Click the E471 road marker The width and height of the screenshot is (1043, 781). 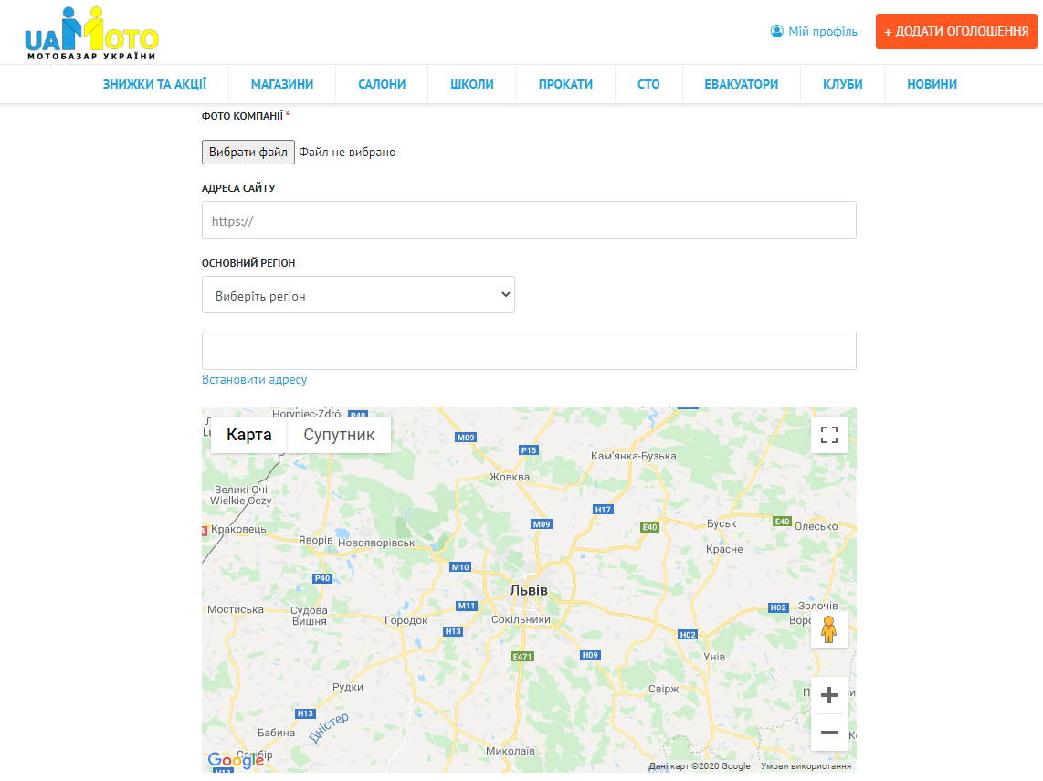[522, 657]
